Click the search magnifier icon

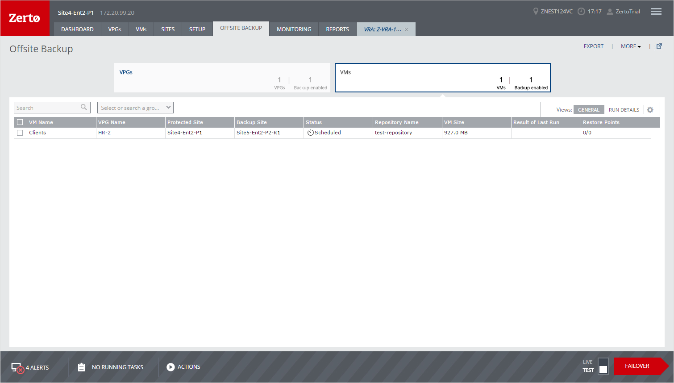click(84, 107)
